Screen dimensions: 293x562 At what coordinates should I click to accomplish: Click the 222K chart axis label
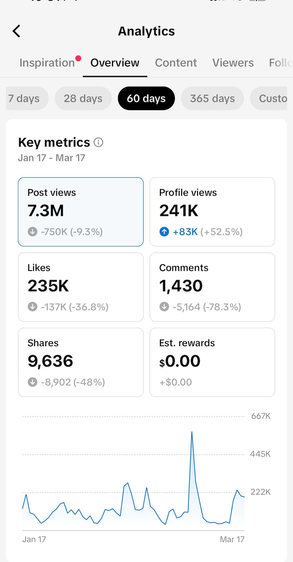(261, 492)
